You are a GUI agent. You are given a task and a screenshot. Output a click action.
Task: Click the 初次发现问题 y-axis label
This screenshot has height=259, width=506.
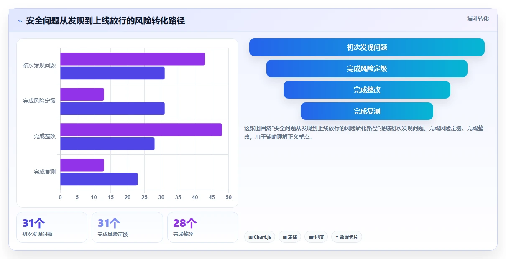point(39,66)
